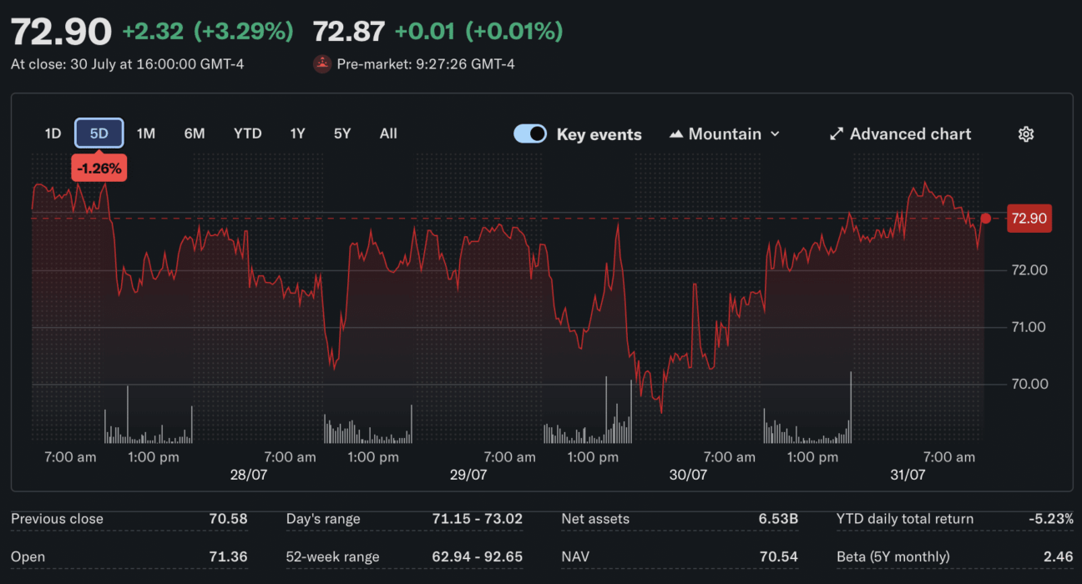
Task: Switch to the 1M range
Action: [146, 133]
